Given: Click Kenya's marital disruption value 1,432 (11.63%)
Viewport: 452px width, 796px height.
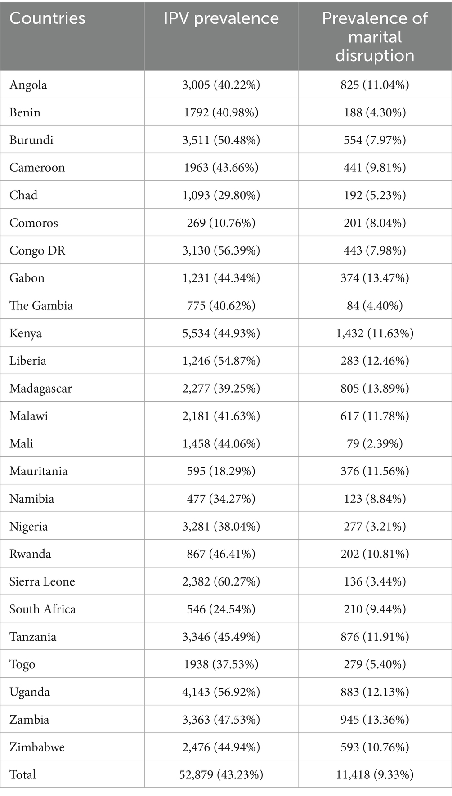Looking at the screenshot, I should [x=375, y=333].
